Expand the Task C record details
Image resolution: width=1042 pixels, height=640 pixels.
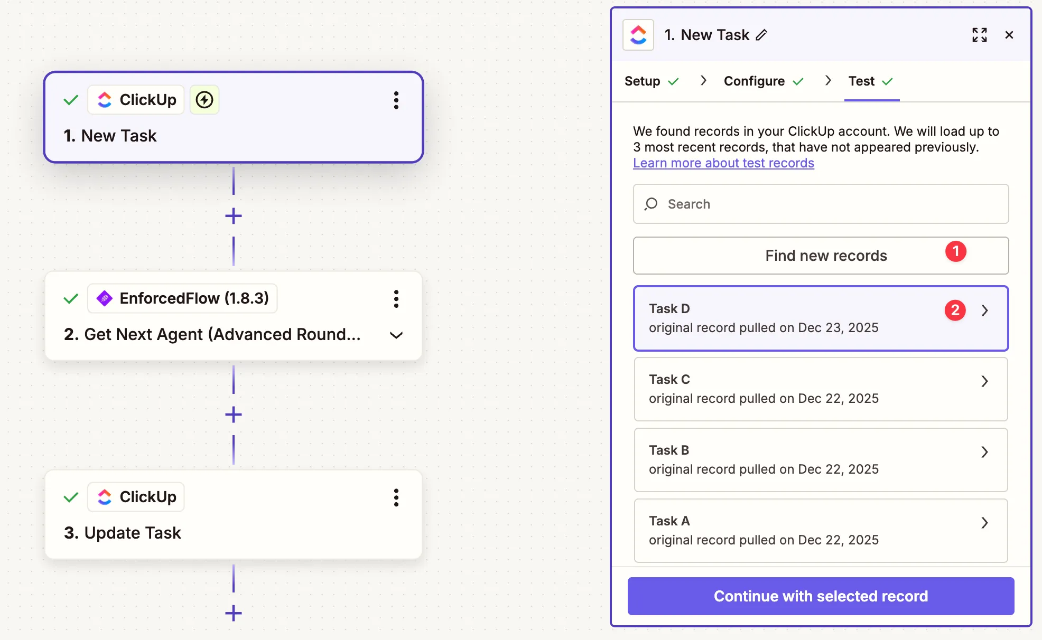tap(984, 381)
